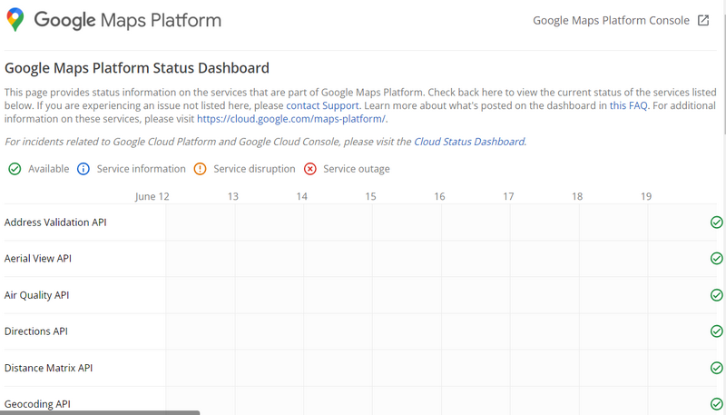Click the Service outage legend label
726x415 pixels.
[x=357, y=169]
